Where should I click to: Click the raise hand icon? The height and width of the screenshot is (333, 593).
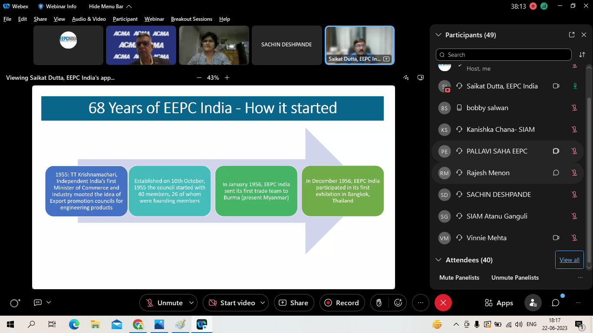(x=379, y=303)
